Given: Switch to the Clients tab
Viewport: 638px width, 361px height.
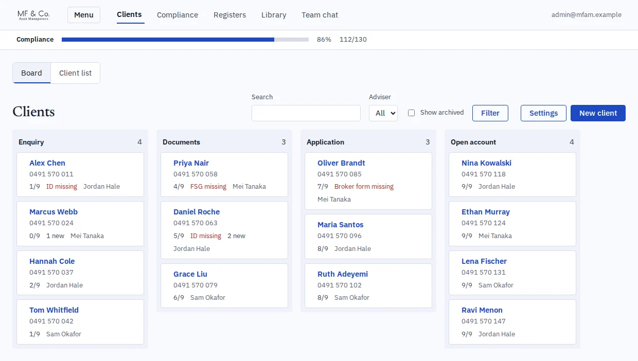Looking at the screenshot, I should (x=129, y=14).
